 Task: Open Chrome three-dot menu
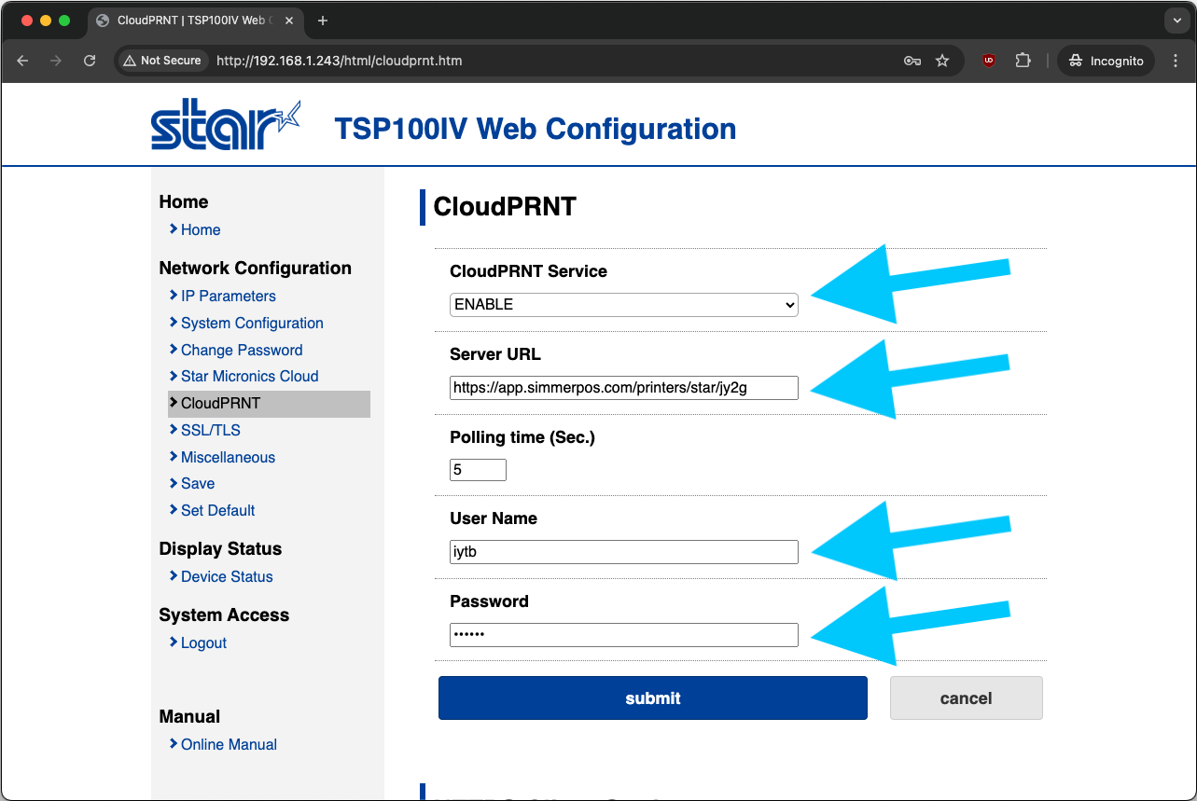(x=1175, y=61)
